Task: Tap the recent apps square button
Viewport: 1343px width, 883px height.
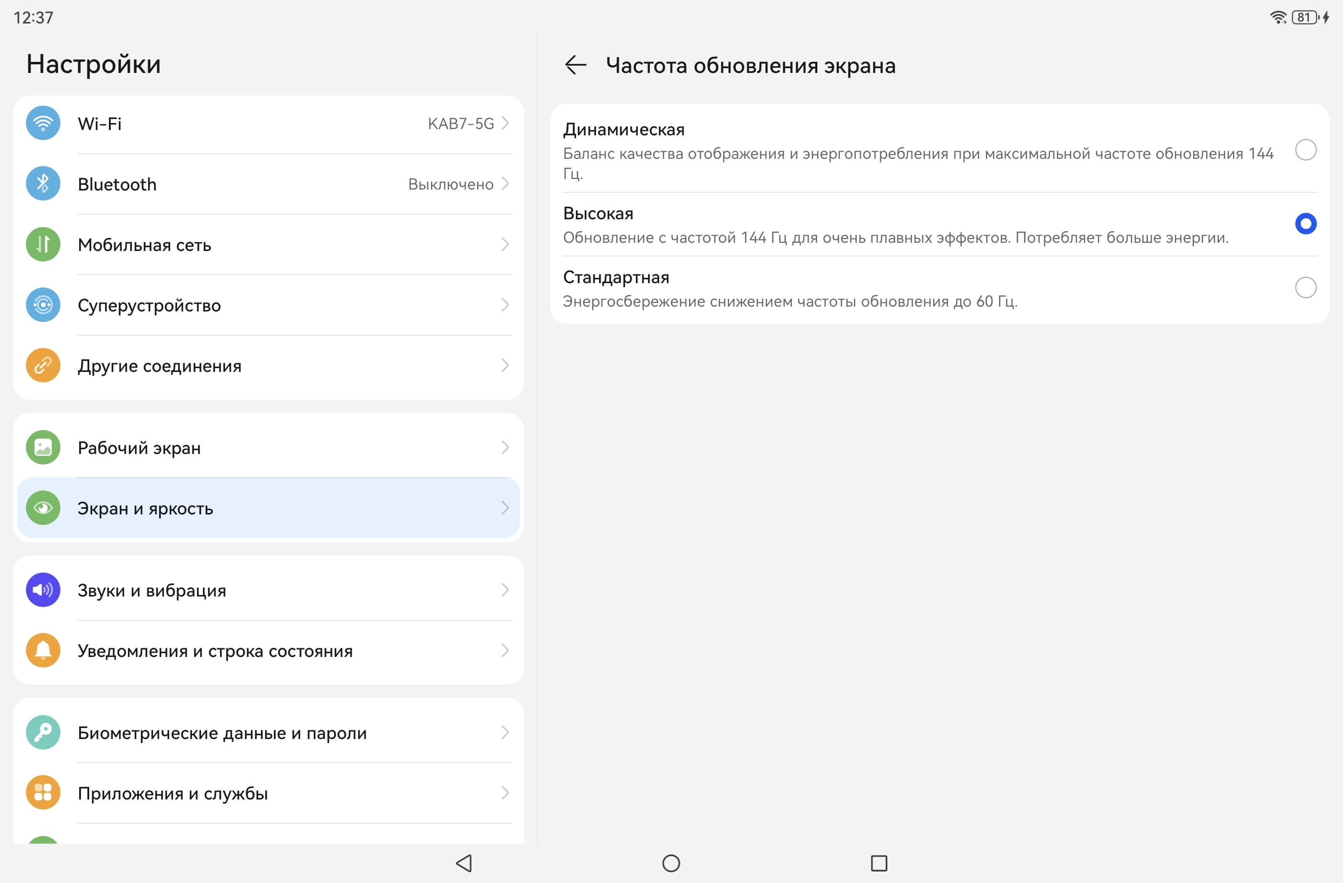Action: point(879,863)
